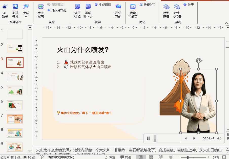Step video backward one frame
The height and width of the screenshot is (159, 229).
point(186,138)
